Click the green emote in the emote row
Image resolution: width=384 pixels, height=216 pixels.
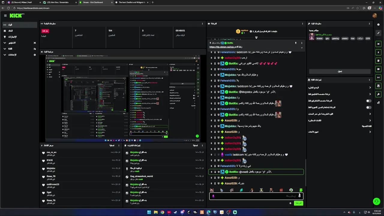(301, 190)
